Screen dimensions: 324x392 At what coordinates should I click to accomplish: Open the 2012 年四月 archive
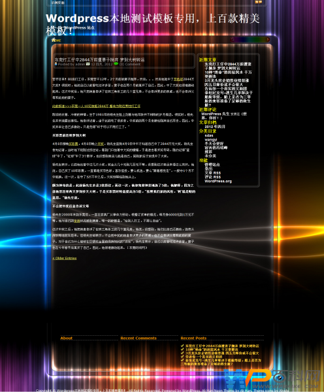[x=215, y=127]
